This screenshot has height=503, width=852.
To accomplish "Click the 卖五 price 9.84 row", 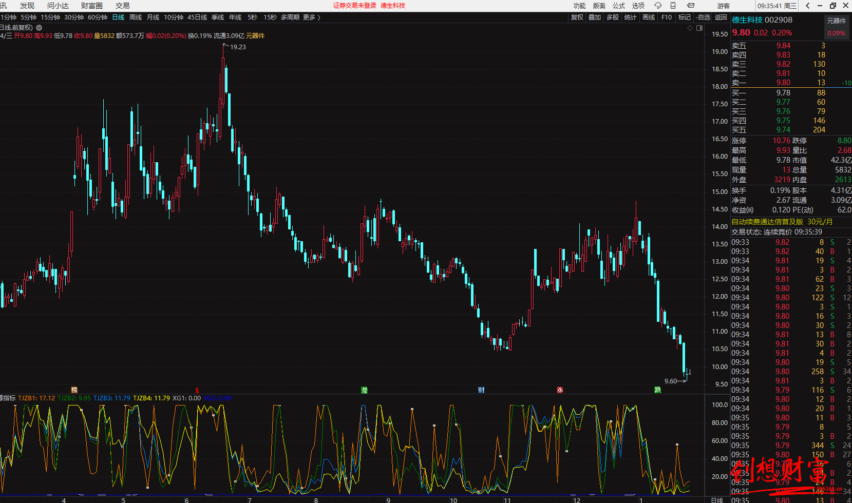I will [791, 46].
